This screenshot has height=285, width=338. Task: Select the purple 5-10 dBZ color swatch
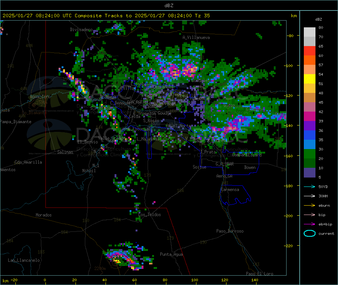click(x=309, y=173)
